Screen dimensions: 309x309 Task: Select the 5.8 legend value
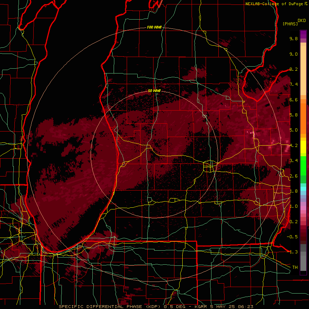(x=294, y=115)
